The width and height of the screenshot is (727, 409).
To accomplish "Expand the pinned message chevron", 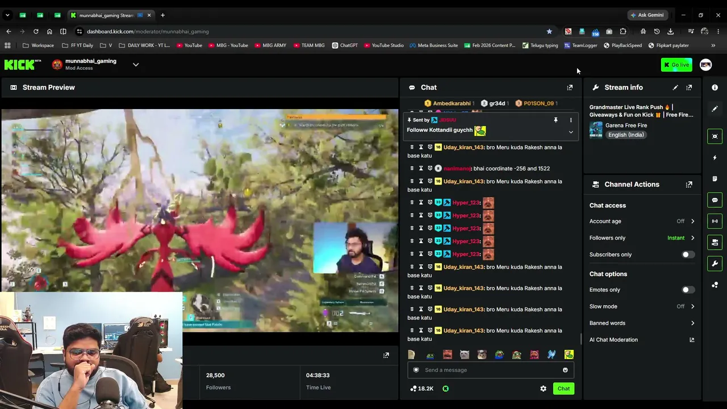I will [571, 132].
